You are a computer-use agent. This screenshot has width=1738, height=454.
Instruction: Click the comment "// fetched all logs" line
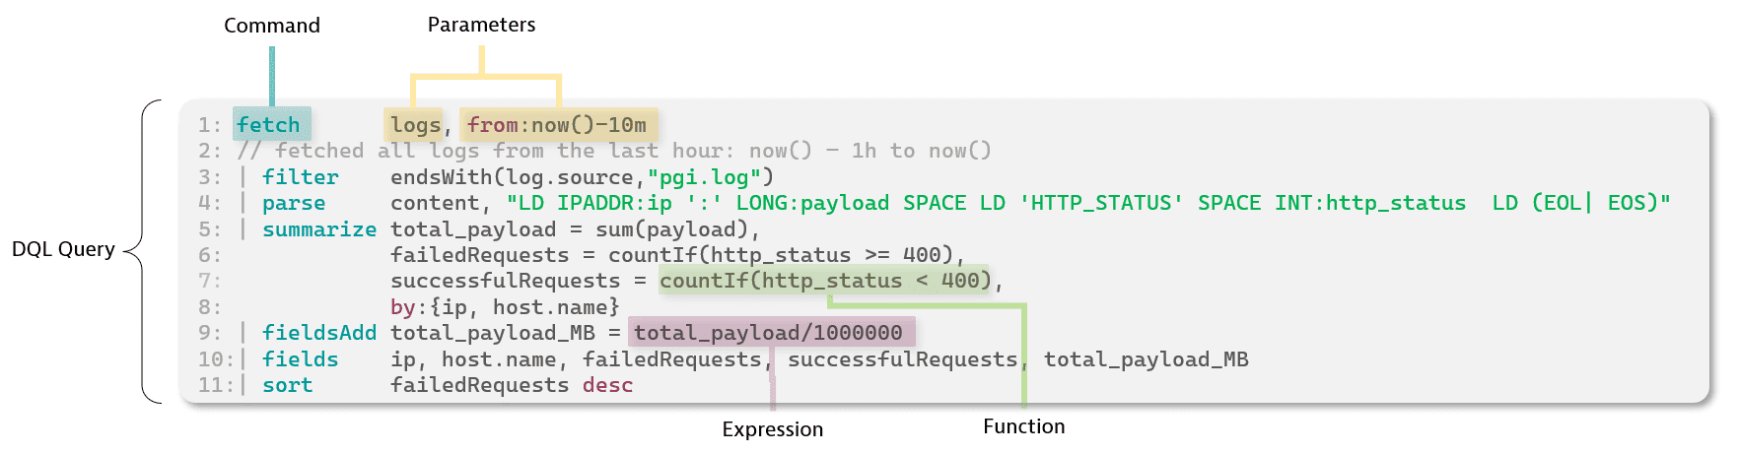(x=613, y=151)
